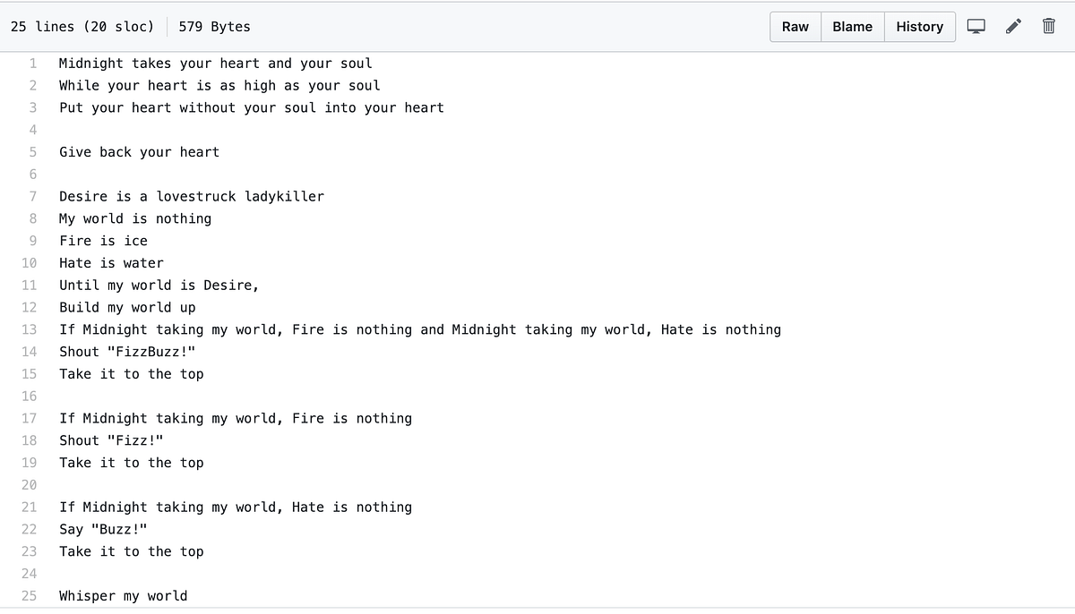Screen dimensions: 1075x614
Task: Select line 5 by its line number
Action: pyautogui.click(x=32, y=151)
